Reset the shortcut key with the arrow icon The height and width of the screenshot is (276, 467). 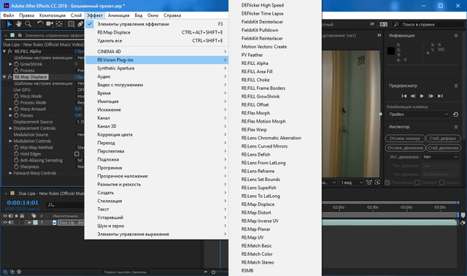(455, 115)
